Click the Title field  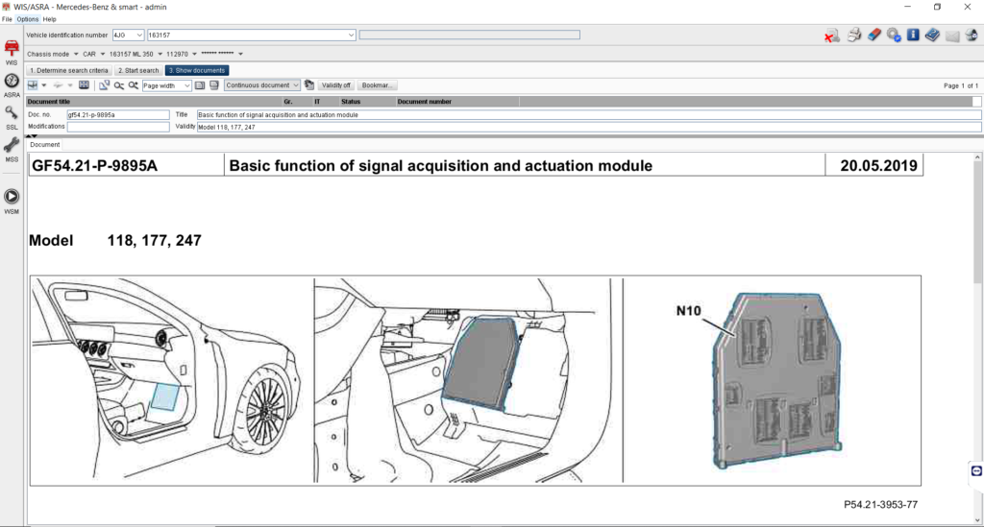[589, 114]
